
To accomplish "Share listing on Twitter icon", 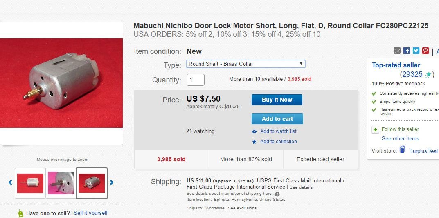I will [416, 51].
